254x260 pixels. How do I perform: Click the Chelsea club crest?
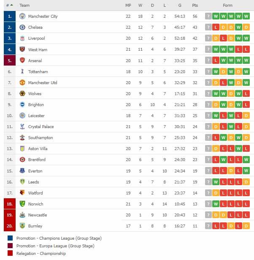click(22, 27)
